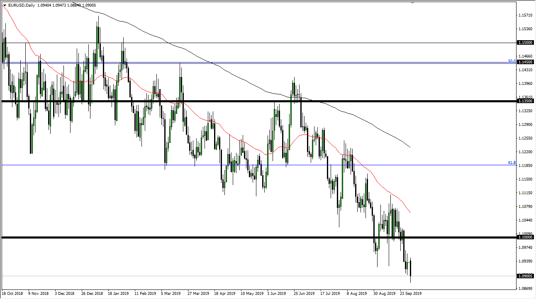The height and width of the screenshot is (299, 536).
Task: Select the 1.15000 resistance price tag
Action: pyautogui.click(x=525, y=42)
